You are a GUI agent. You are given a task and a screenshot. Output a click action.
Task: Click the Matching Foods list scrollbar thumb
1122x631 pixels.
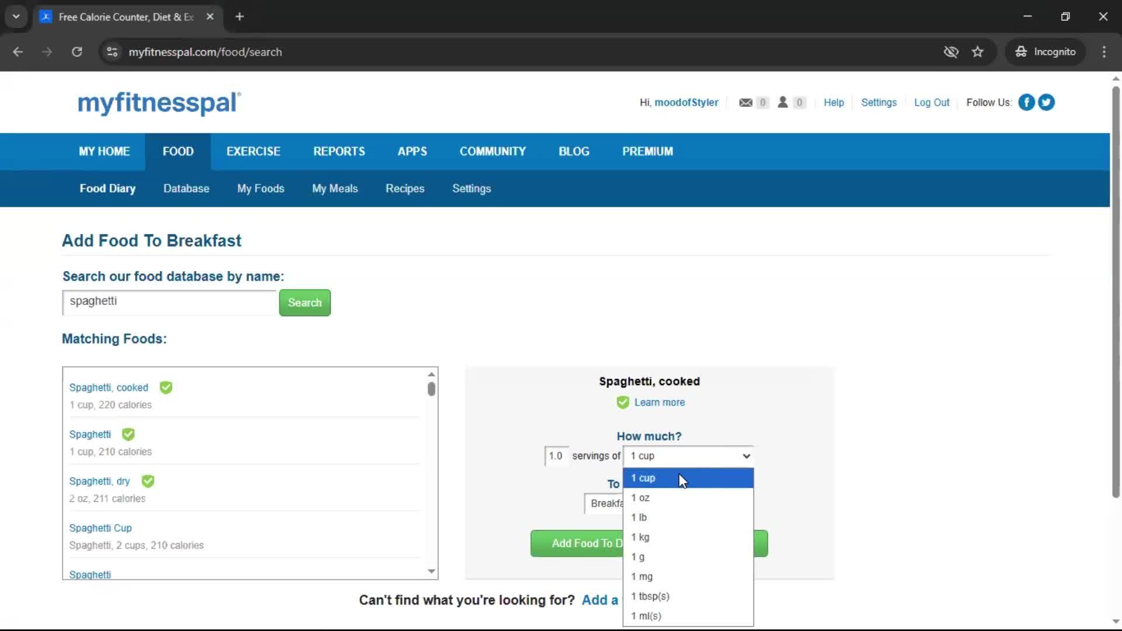(x=431, y=389)
